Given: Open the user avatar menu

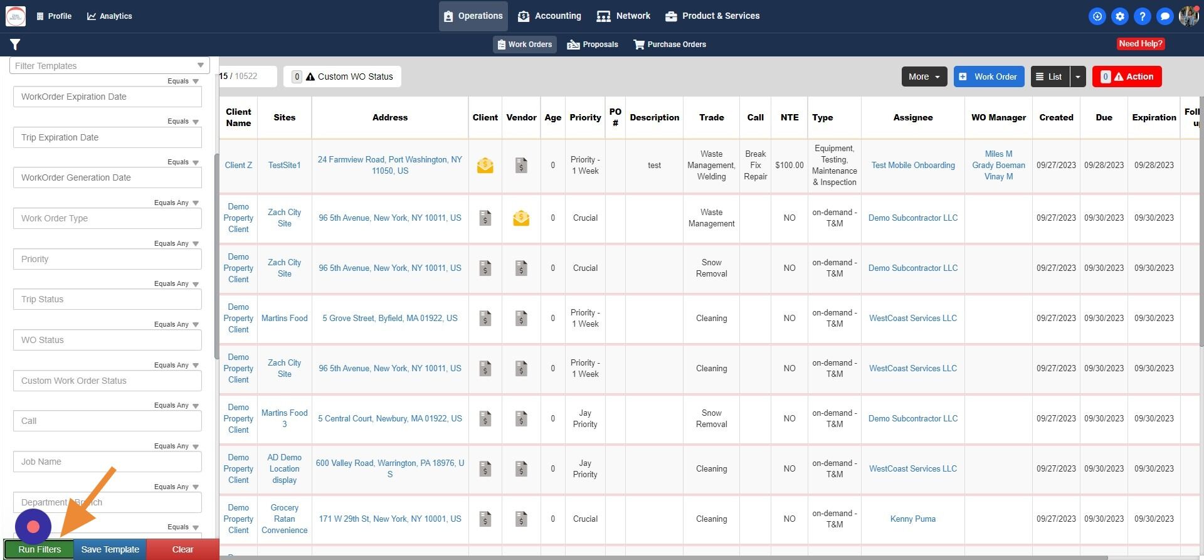Looking at the screenshot, I should (x=1189, y=16).
